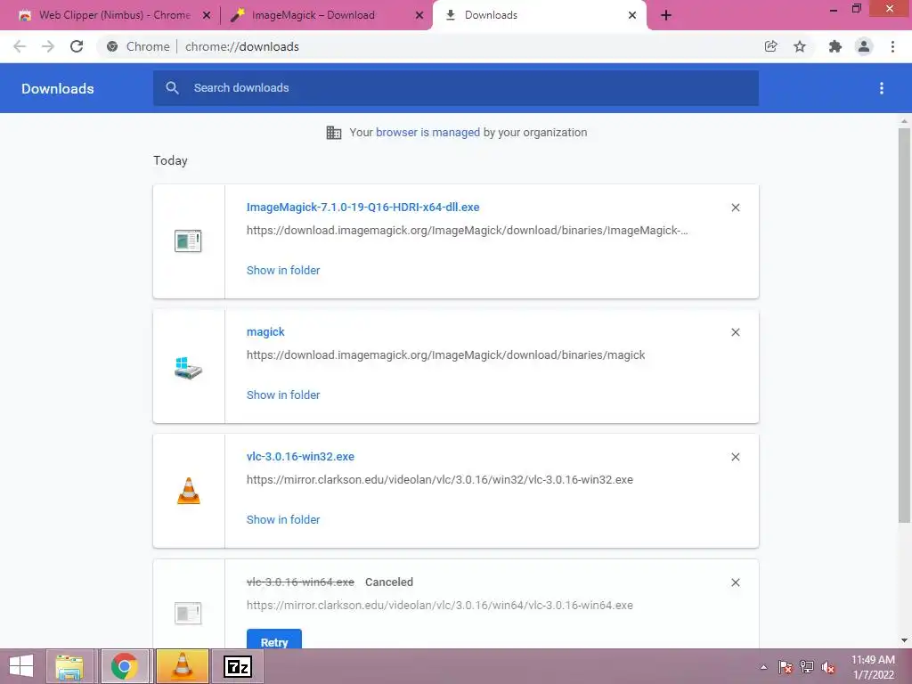Open Chrome's three-dot main menu
912x684 pixels.
click(892, 46)
